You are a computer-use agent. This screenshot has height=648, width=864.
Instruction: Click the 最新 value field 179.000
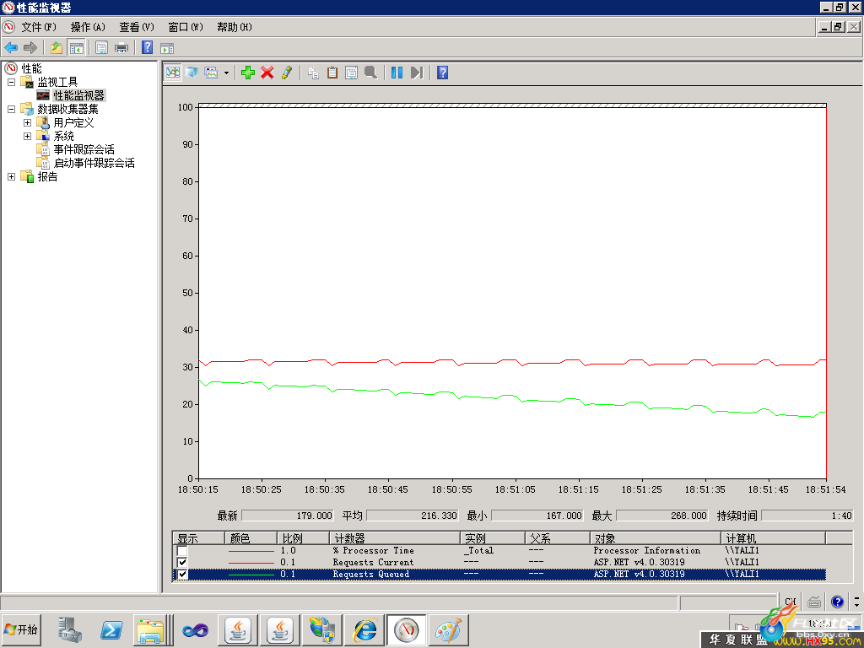[x=288, y=516]
